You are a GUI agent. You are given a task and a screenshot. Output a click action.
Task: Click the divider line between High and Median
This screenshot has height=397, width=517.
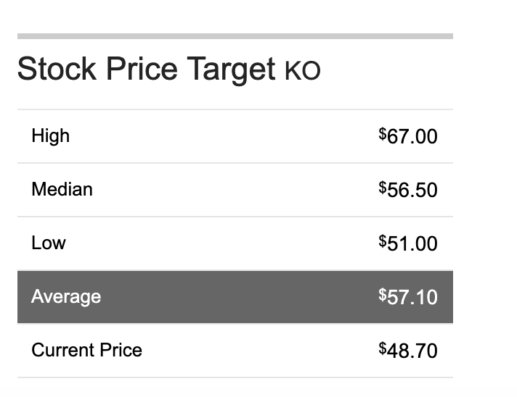[x=235, y=163]
